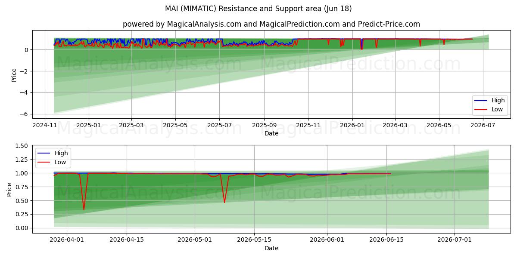Click the bottom chart 'Date' x-axis label
Viewport: 517px width, 258px height.
pyautogui.click(x=271, y=248)
